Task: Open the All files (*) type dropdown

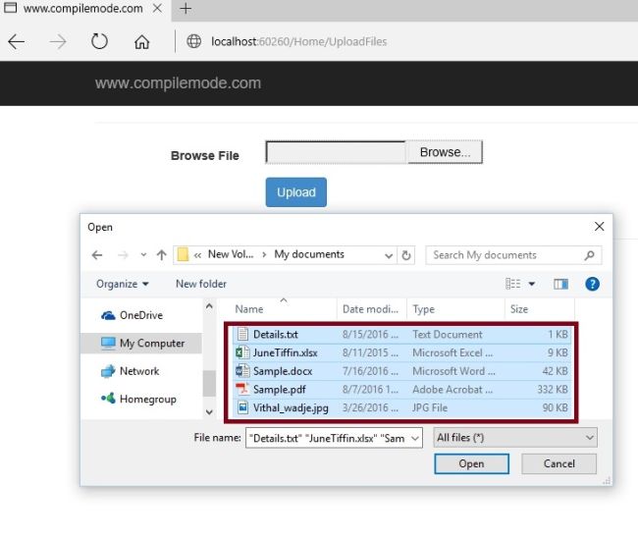Action: (515, 438)
